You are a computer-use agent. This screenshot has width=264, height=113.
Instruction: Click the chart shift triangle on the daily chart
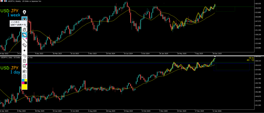coord(215,56)
